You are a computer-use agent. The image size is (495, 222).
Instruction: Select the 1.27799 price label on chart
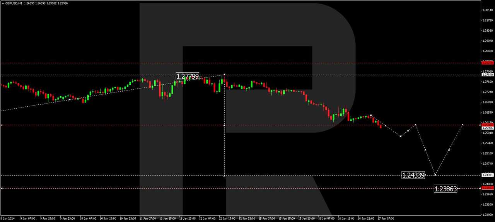click(x=188, y=77)
